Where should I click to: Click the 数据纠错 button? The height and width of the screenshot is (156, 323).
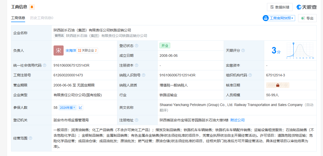(280, 7)
